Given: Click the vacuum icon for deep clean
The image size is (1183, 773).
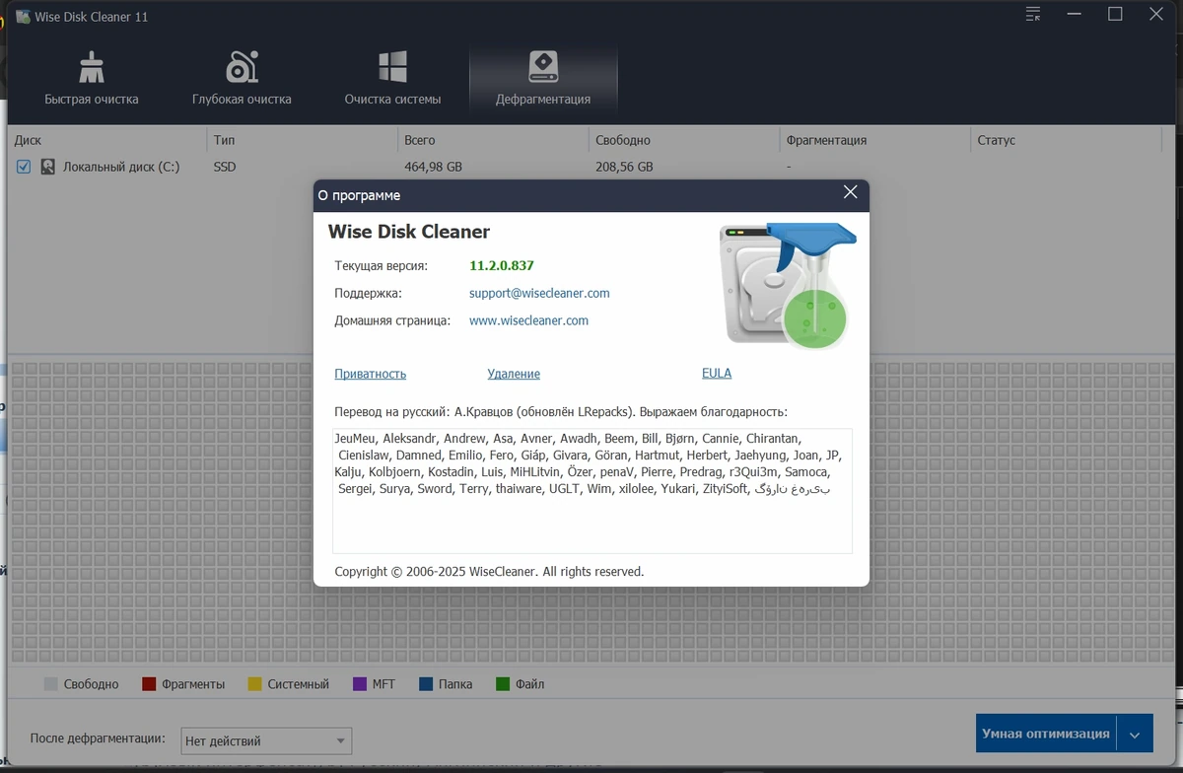Looking at the screenshot, I should 242,67.
